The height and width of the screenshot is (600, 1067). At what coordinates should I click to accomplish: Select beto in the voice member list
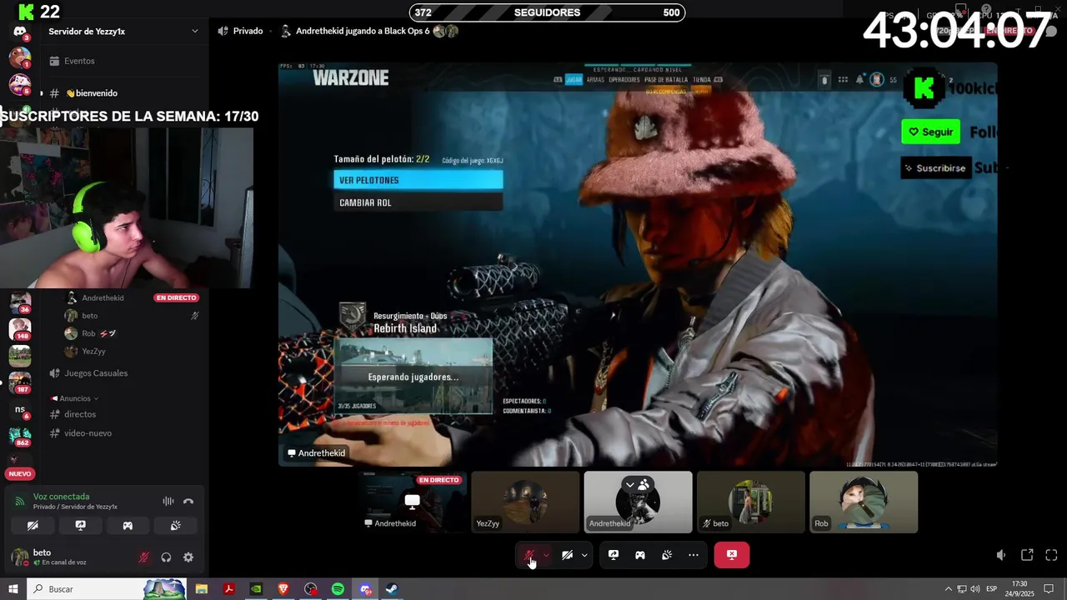pos(132,316)
